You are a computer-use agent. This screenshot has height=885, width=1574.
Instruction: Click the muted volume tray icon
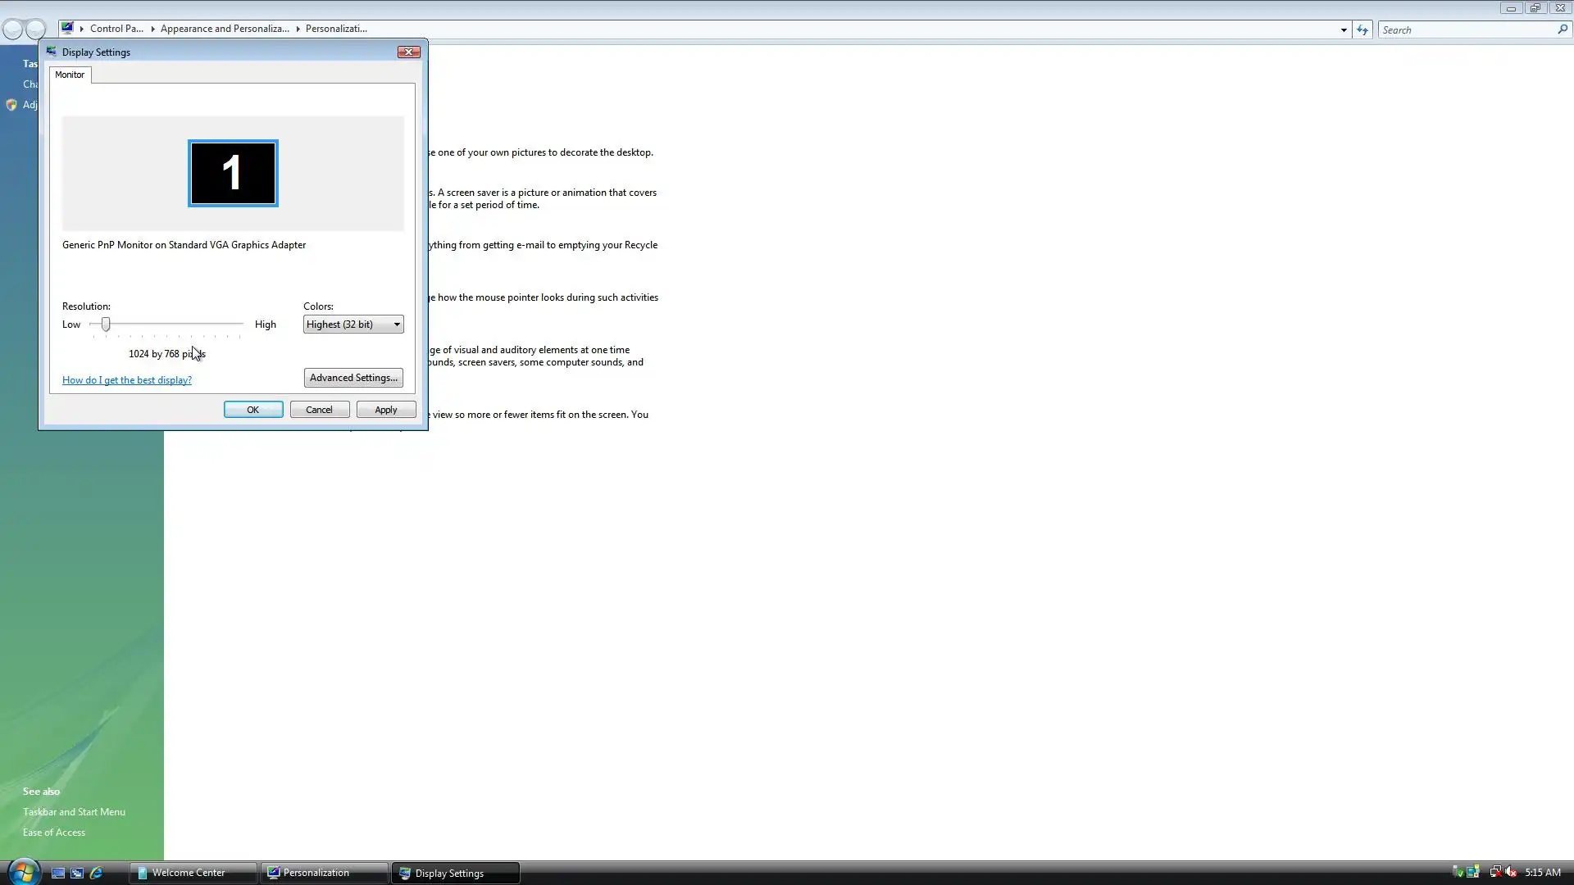click(x=1511, y=872)
